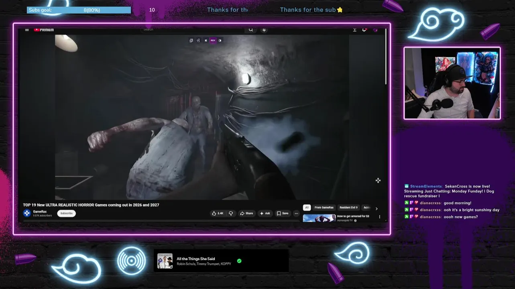Click the green checkmark beside song title

click(239, 261)
